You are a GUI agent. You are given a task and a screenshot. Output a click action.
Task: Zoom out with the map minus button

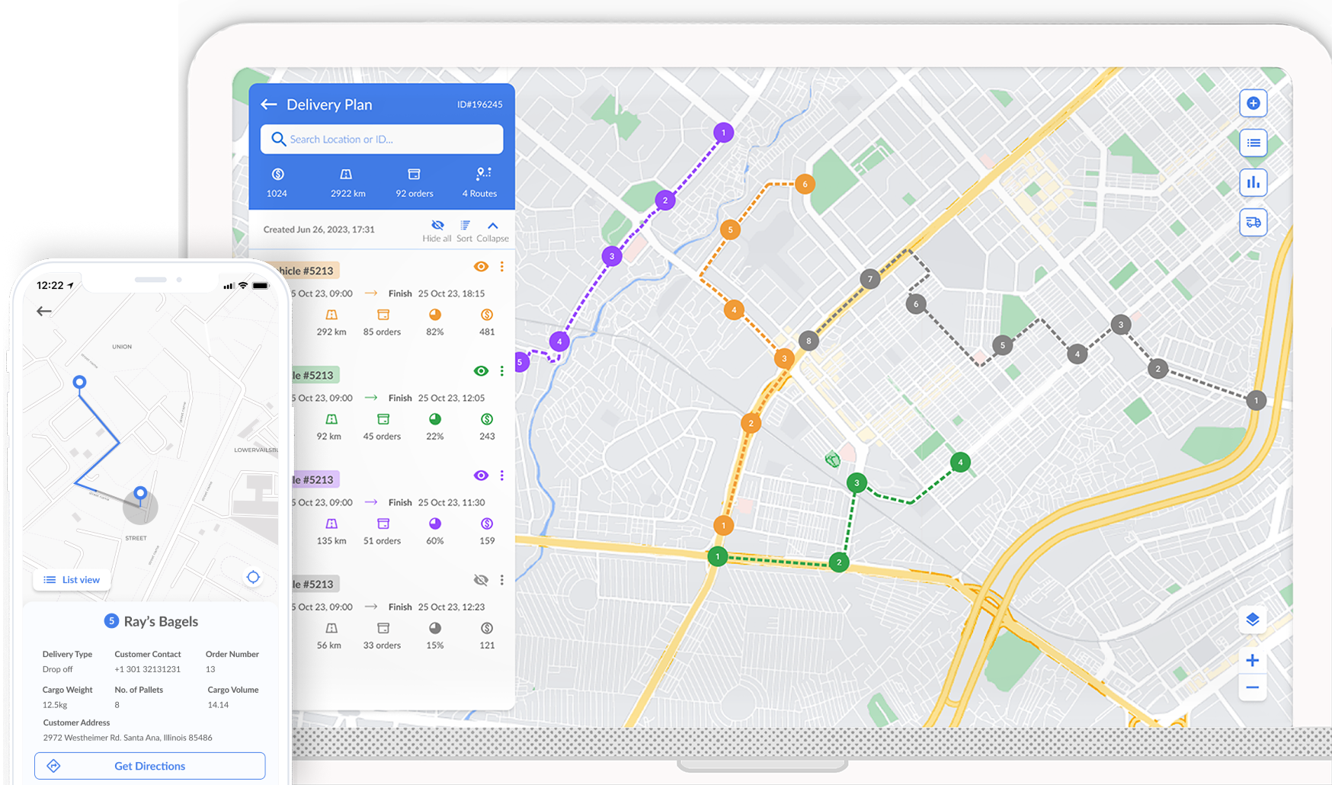click(x=1253, y=687)
